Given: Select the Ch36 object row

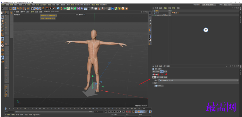Looking at the screenshot, I should [x=157, y=13].
